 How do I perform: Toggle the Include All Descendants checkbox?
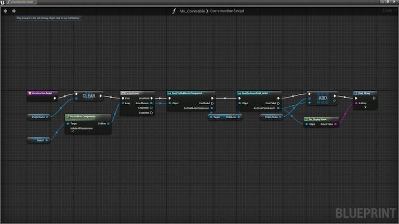coord(73,131)
